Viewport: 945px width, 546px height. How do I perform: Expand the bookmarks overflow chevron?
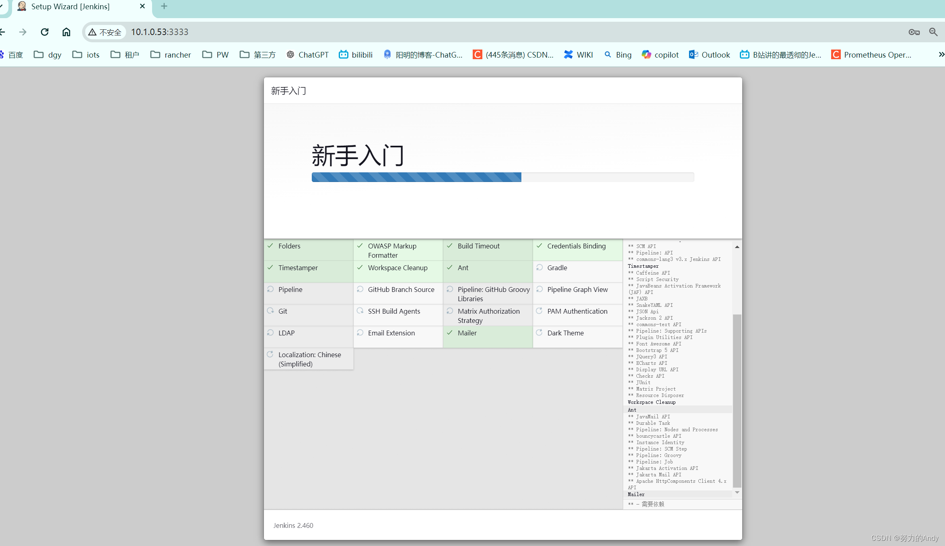tap(941, 54)
